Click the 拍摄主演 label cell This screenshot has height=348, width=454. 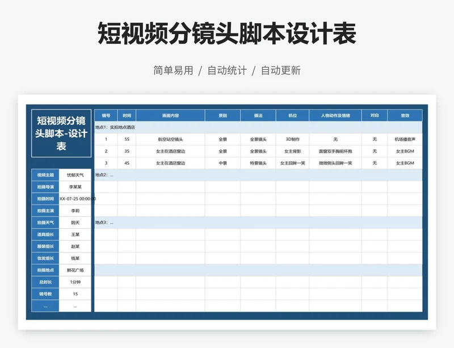point(45,211)
